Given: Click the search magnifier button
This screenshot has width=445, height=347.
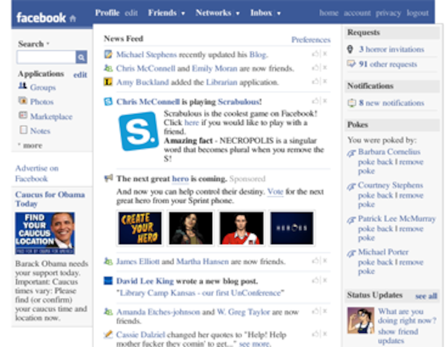Looking at the screenshot, I should click(x=81, y=58).
